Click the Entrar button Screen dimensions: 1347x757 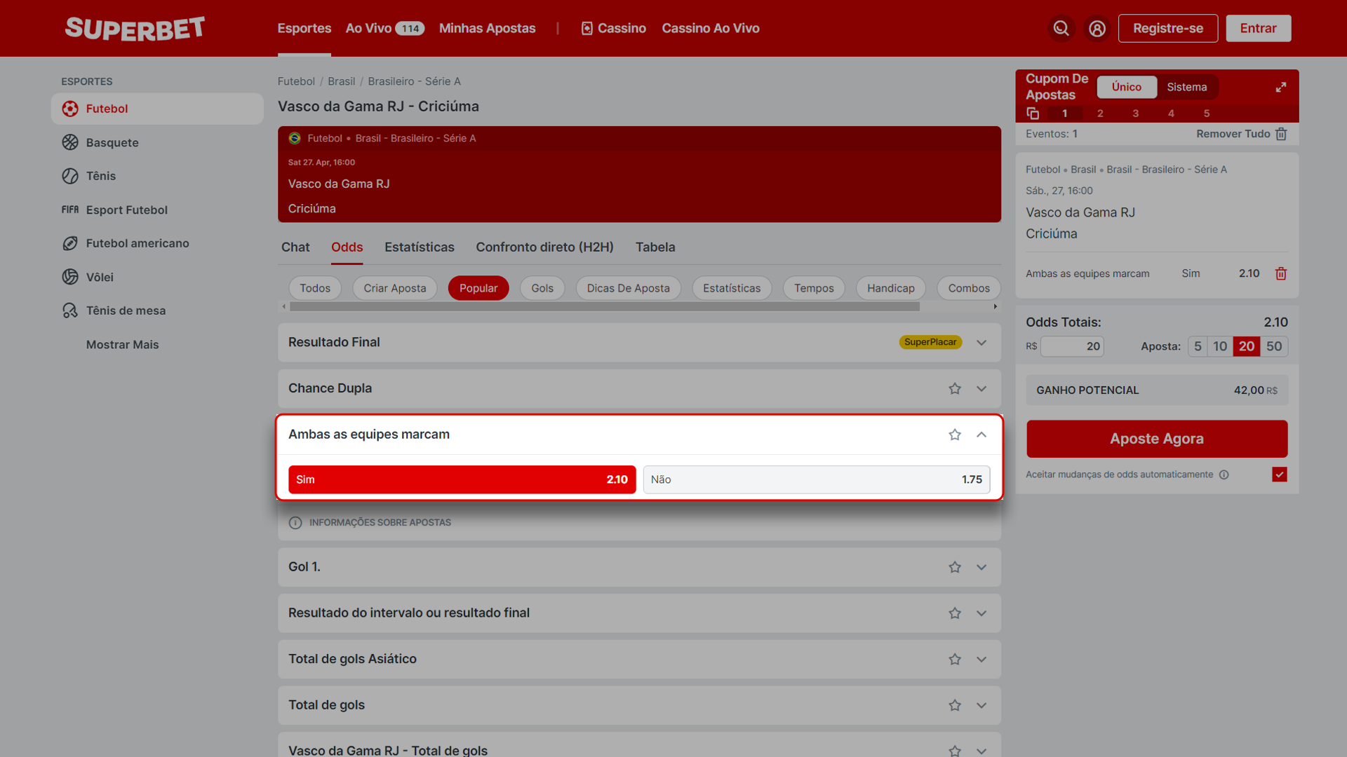click(x=1258, y=28)
